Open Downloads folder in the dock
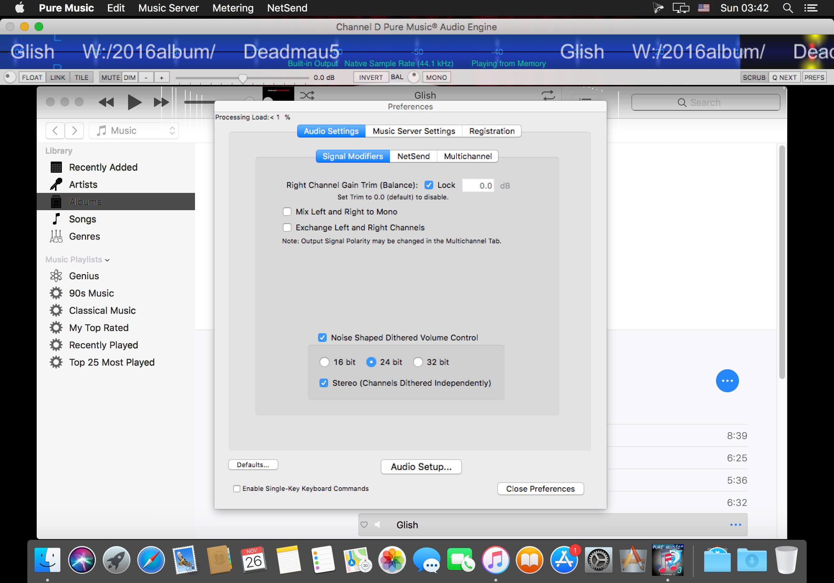The width and height of the screenshot is (834, 583). pos(752,559)
